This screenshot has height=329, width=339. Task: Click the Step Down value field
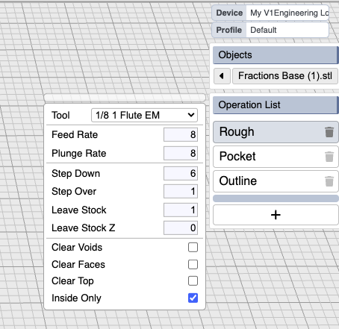click(181, 173)
